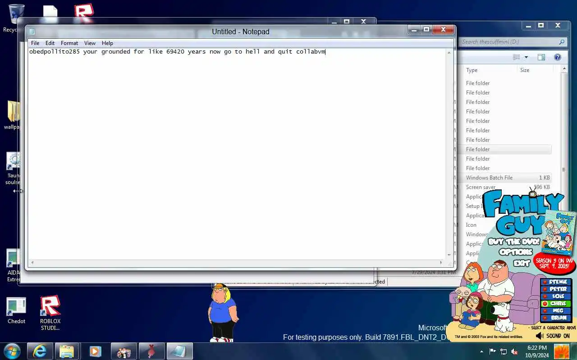Select the AIDA64 Extreme desktop icon
The image size is (577, 360).
13,265
